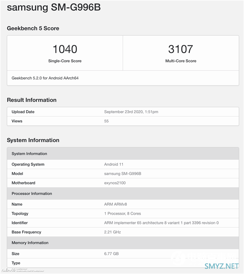This screenshot has height=274, width=244.
Task: Click the Base Frequency label
Action: pos(26,232)
